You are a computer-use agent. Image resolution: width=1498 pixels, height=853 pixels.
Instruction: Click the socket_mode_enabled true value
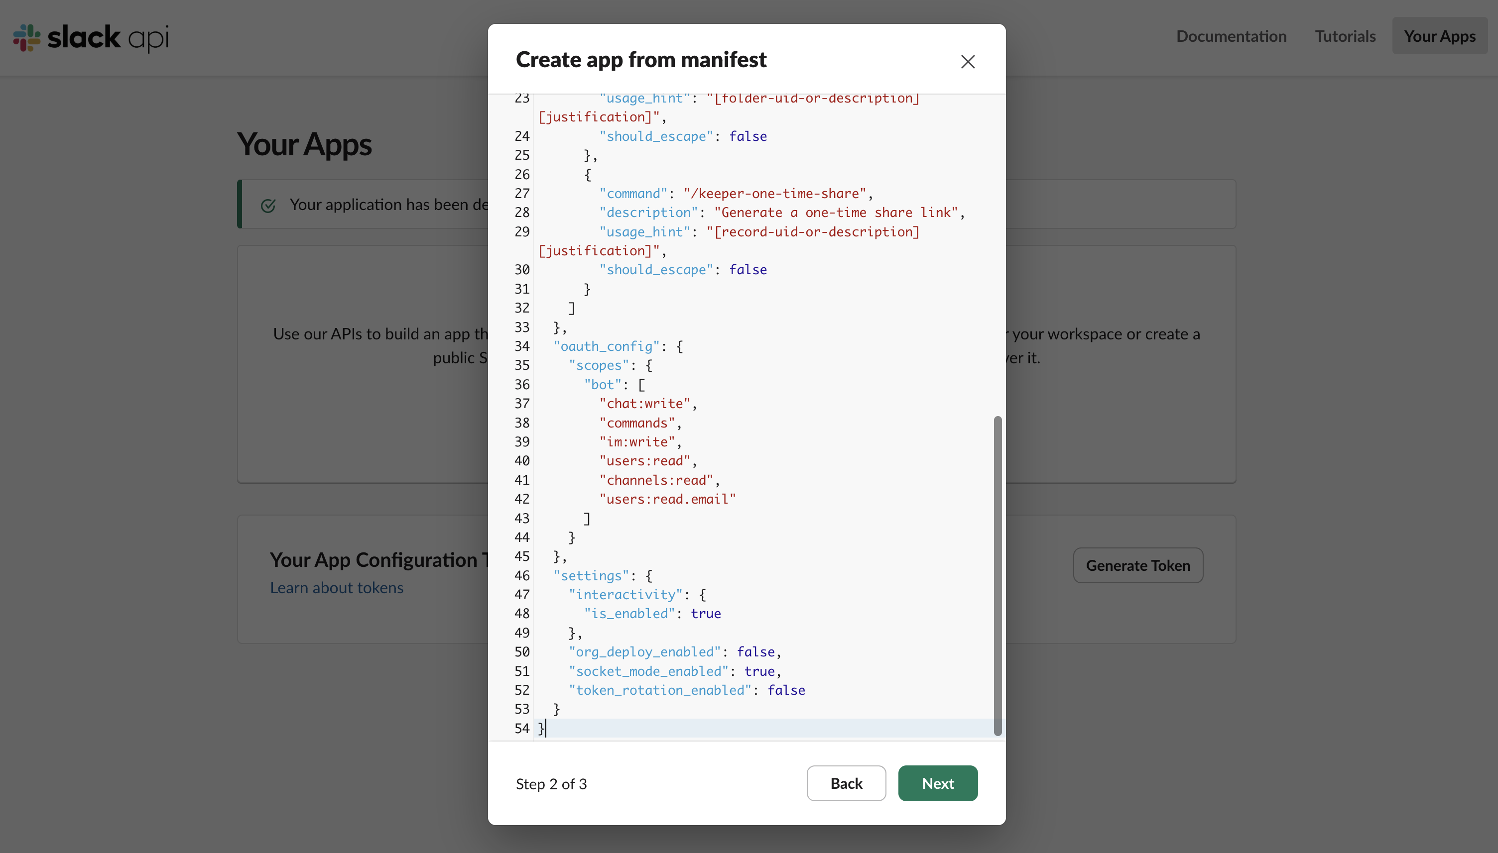coord(759,671)
